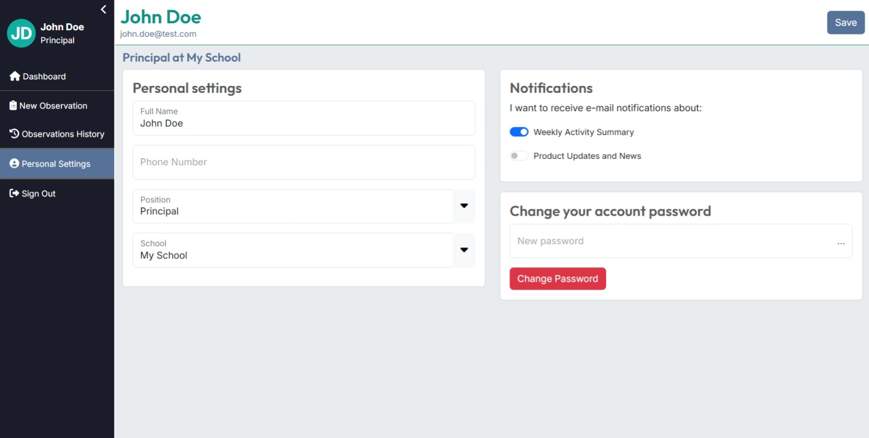Open the School dropdown arrow
This screenshot has height=438, width=869.
[x=464, y=250]
